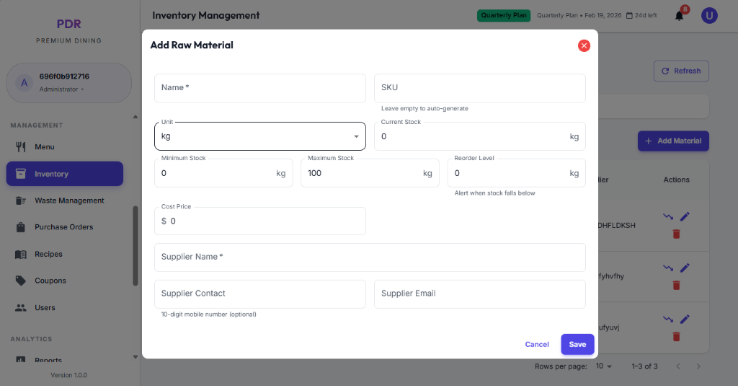The height and width of the screenshot is (386, 738).
Task: Click the Add Material button
Action: 673,141
